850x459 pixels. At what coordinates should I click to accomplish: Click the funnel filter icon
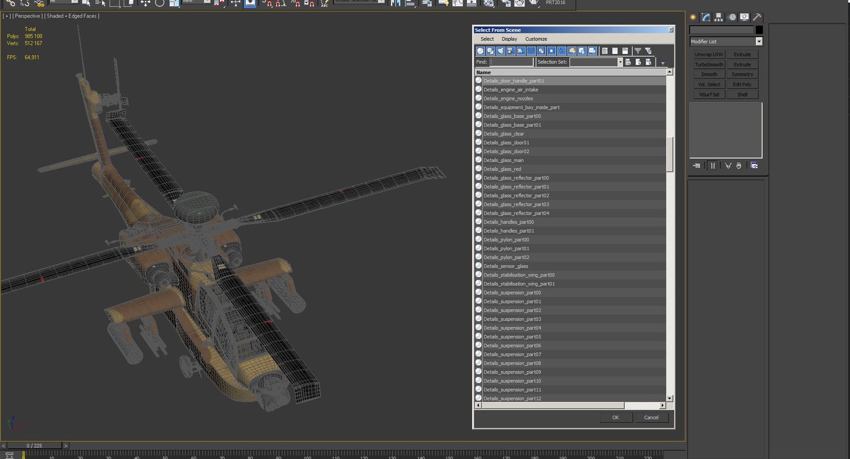click(x=638, y=51)
